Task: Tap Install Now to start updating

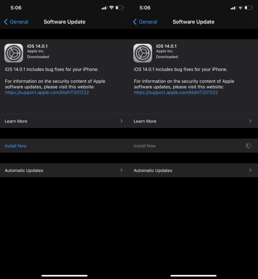Action: click(15, 146)
